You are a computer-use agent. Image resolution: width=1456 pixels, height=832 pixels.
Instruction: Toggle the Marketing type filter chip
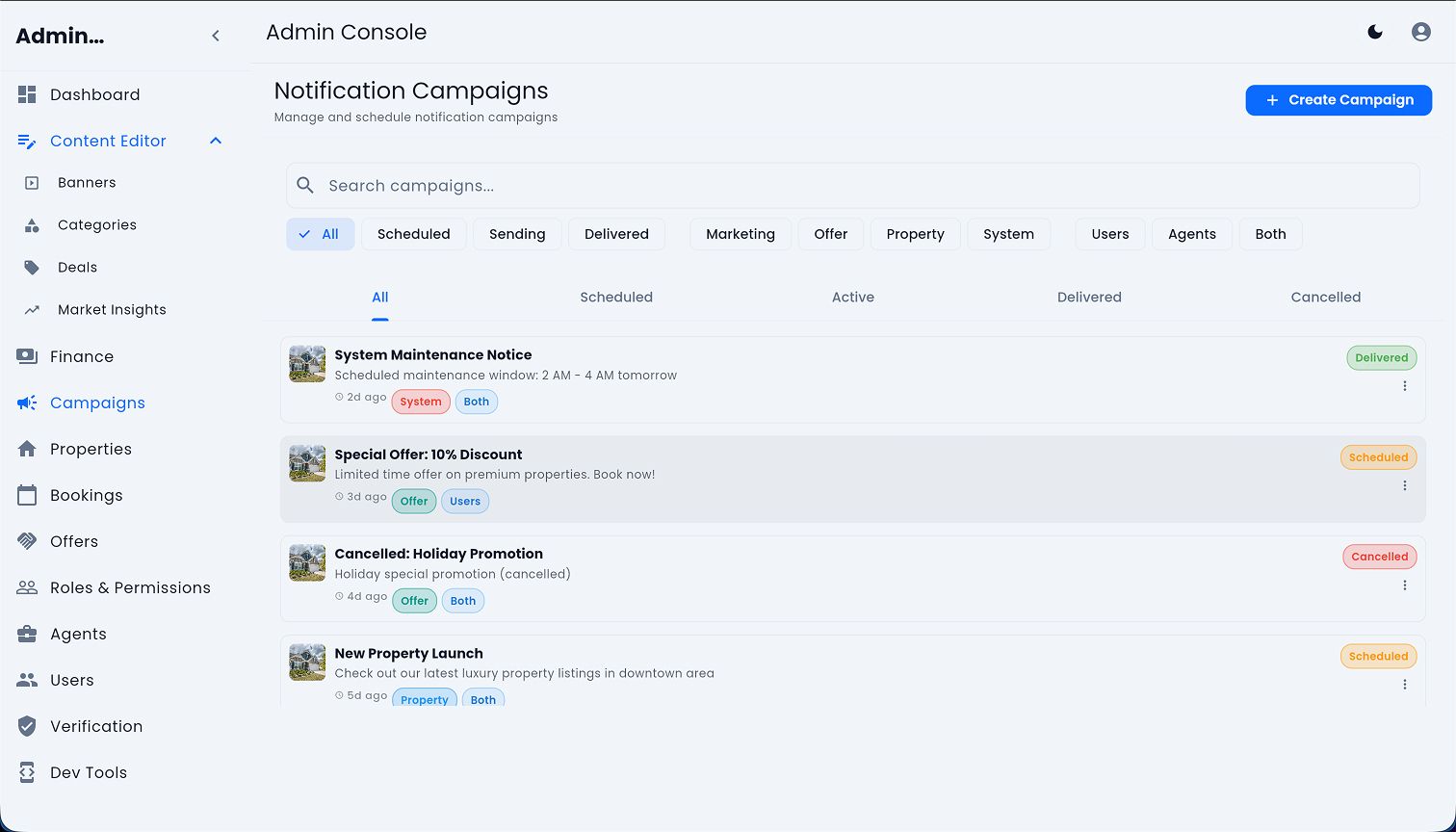740,234
